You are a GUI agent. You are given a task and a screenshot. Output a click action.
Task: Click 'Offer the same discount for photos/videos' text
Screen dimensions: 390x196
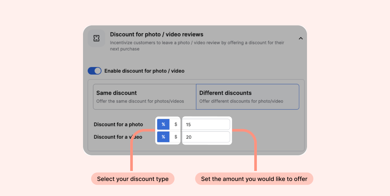pos(140,101)
